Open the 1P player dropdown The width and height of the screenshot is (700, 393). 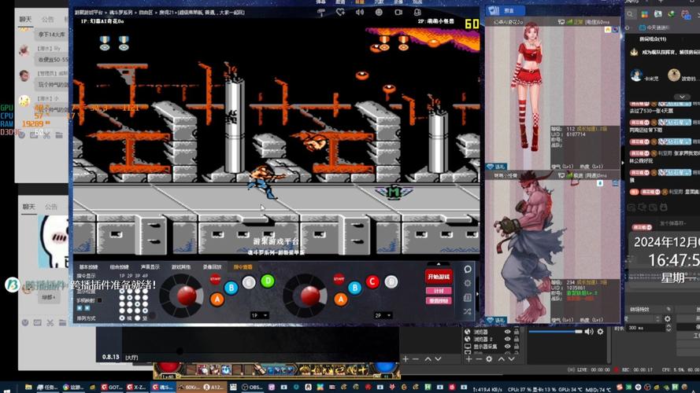(259, 315)
